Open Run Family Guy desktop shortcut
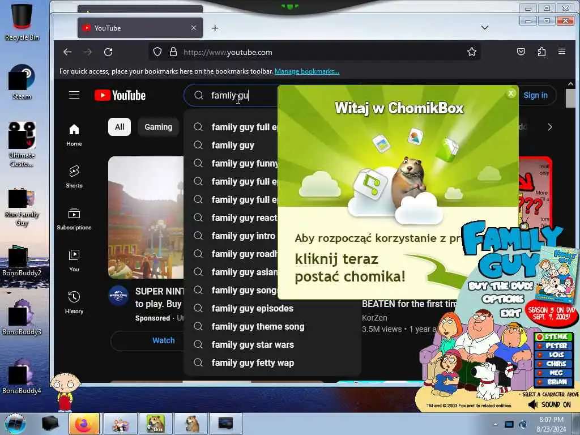This screenshot has width=580, height=435. coord(22,207)
